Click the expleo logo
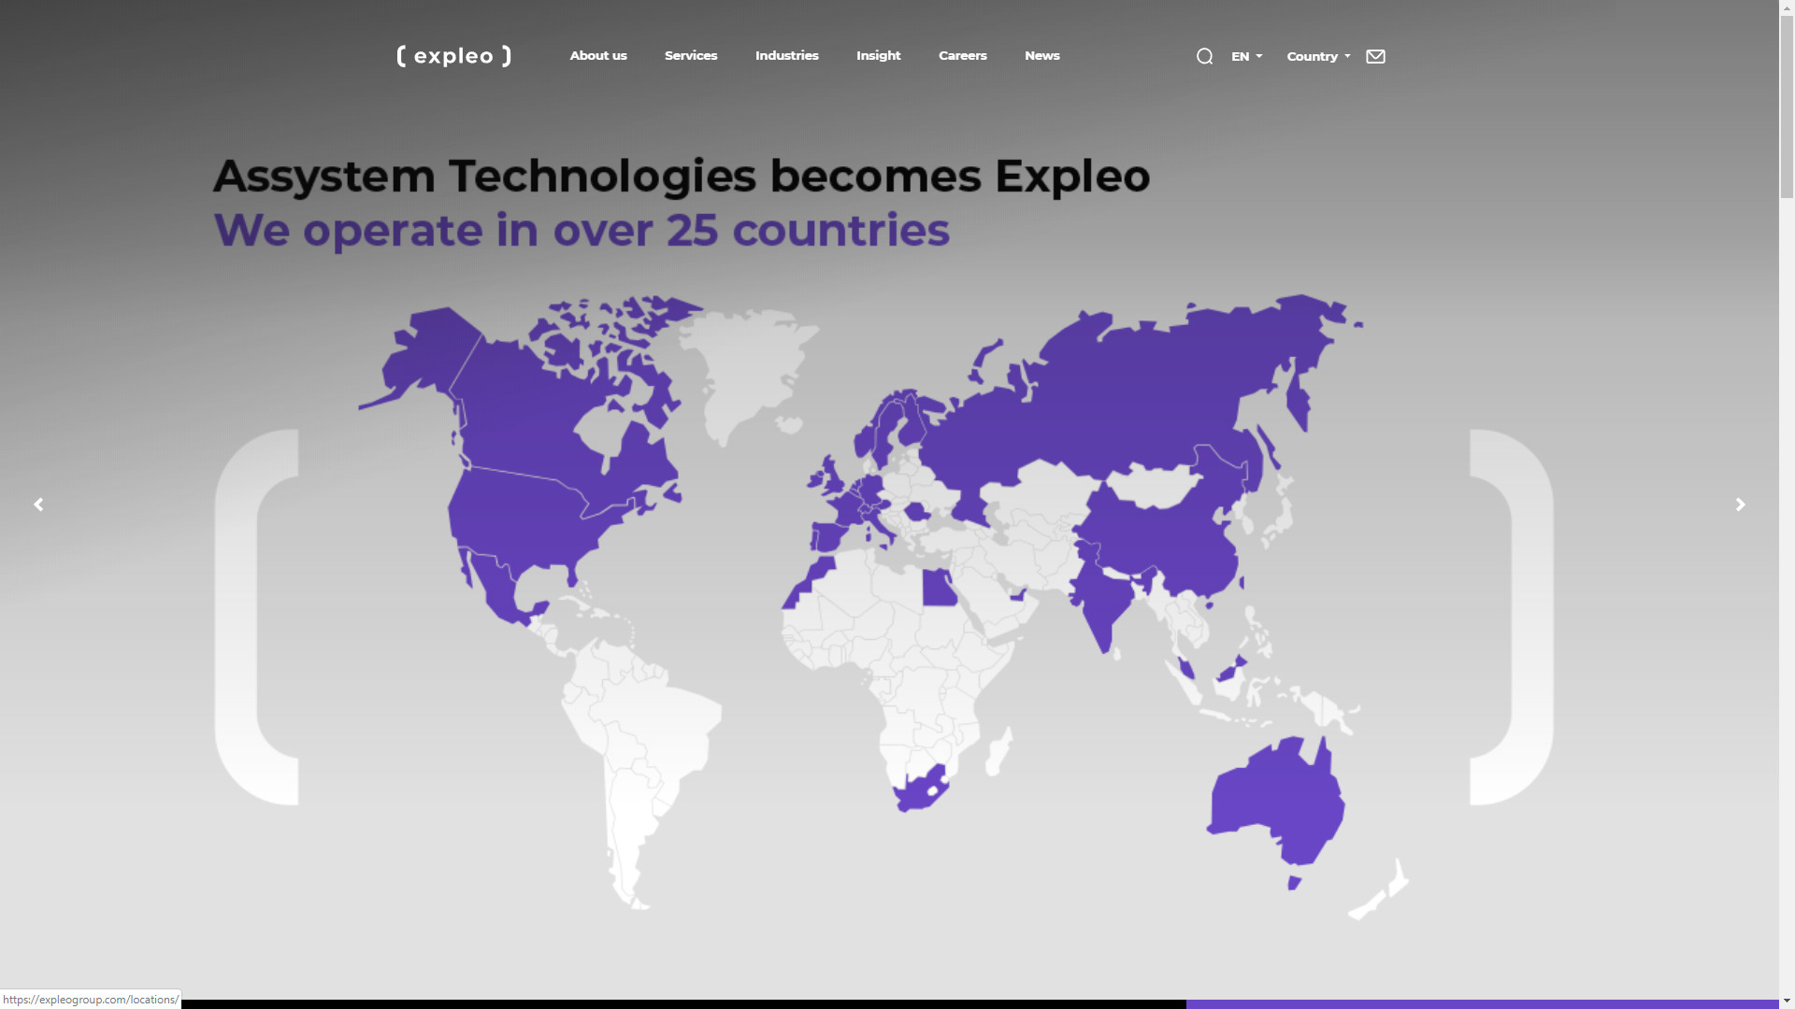1795x1009 pixels. [453, 56]
